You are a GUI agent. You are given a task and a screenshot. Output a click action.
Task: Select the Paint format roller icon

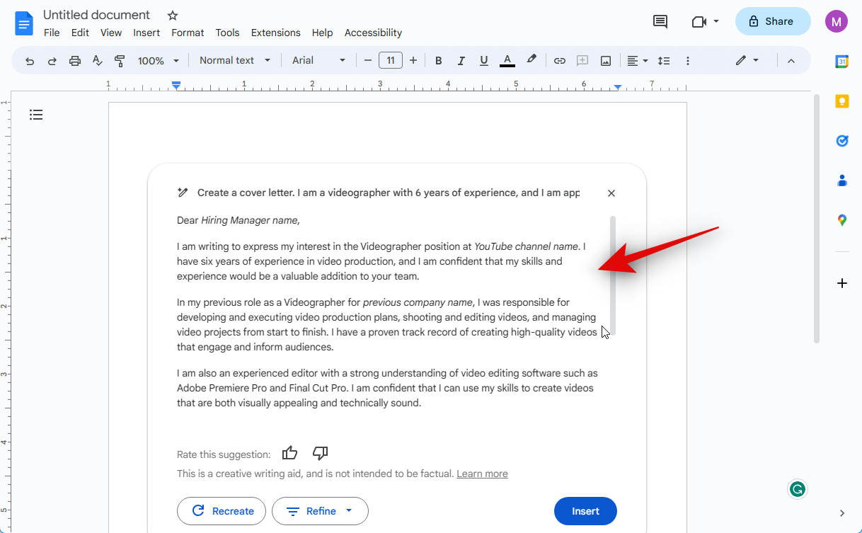(120, 61)
